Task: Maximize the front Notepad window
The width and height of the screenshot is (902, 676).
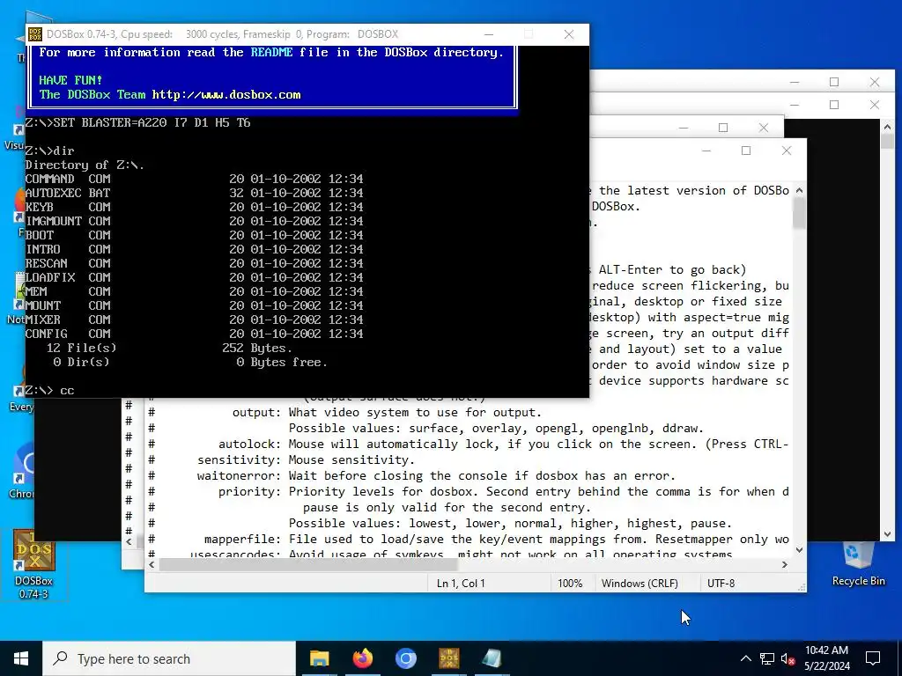Action: pyautogui.click(x=746, y=151)
